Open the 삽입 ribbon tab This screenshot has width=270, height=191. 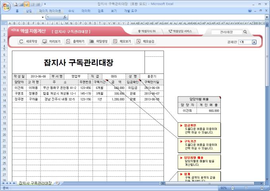click(29, 11)
